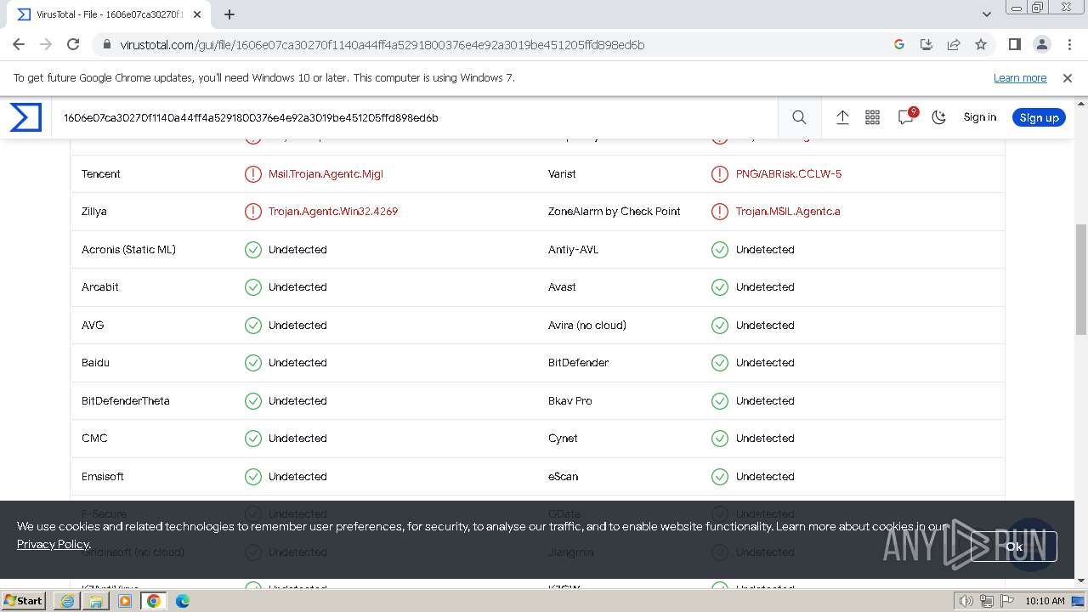Screen dimensions: 1088x612
Task: Click the BitDefender vendor name
Action: (x=578, y=362)
